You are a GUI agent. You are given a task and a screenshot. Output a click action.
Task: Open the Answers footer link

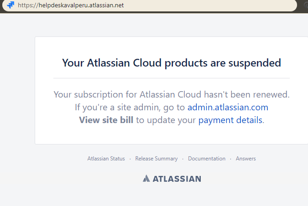[246, 159]
